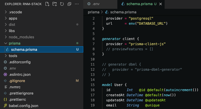Image resolution: width=201 pixels, height=109 pixels.
Task: Open the .vscode folder row
Action: [x=42, y=12]
